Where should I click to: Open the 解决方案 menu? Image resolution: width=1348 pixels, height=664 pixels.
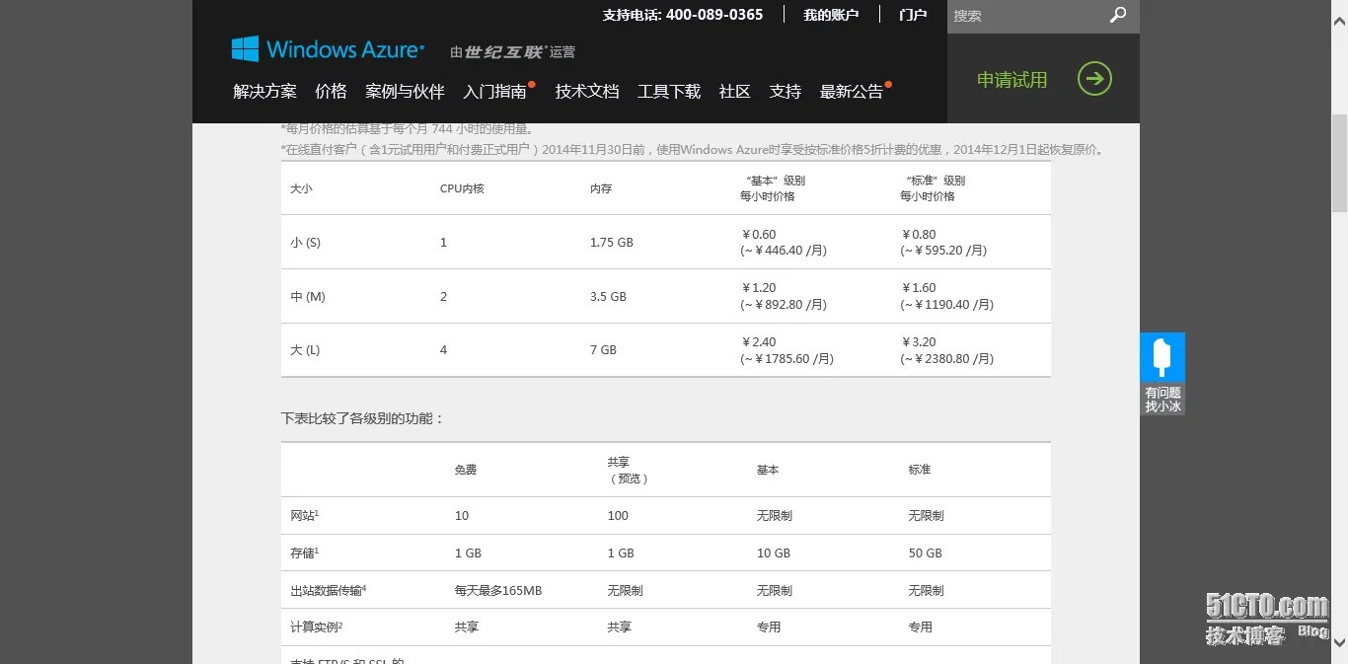click(264, 92)
